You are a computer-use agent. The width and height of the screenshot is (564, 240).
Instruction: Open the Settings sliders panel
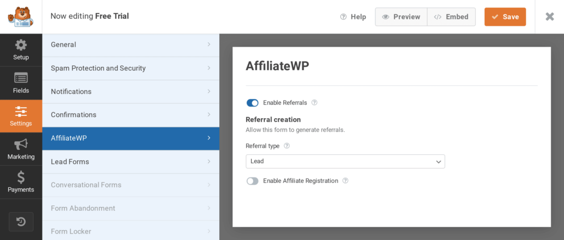21,116
